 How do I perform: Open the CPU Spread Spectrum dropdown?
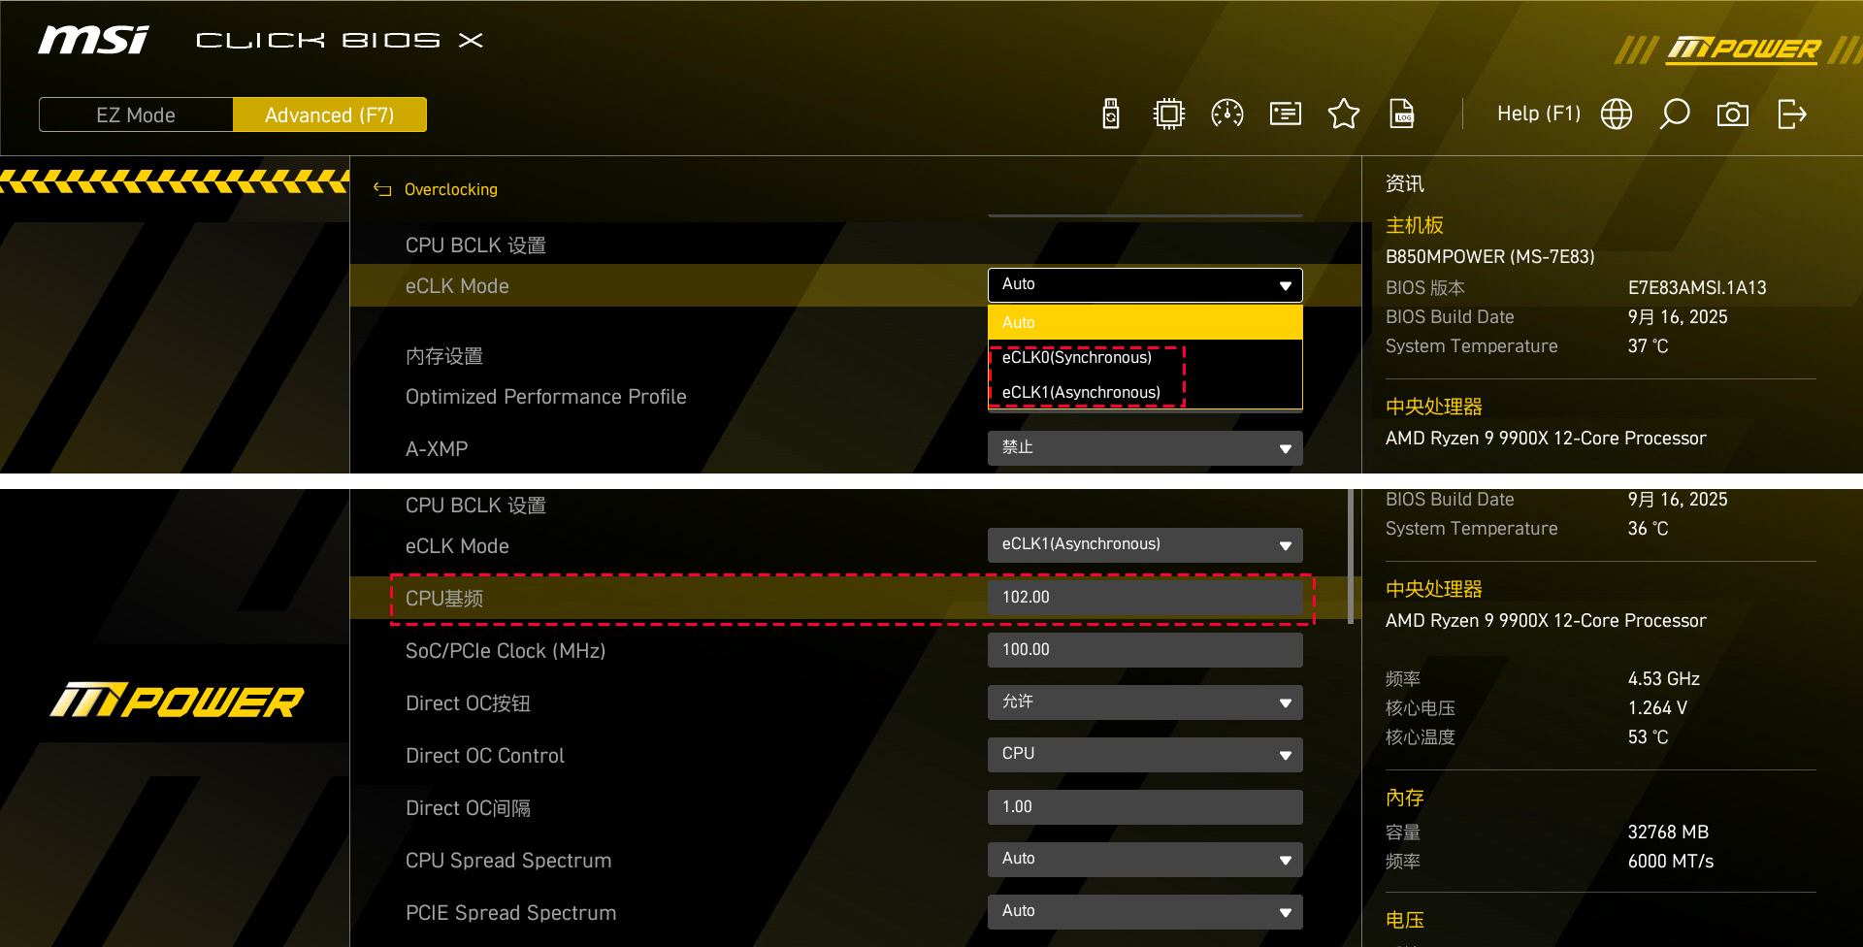click(x=1145, y=860)
